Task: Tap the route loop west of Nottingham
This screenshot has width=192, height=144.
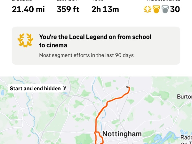Action: coord(99,138)
